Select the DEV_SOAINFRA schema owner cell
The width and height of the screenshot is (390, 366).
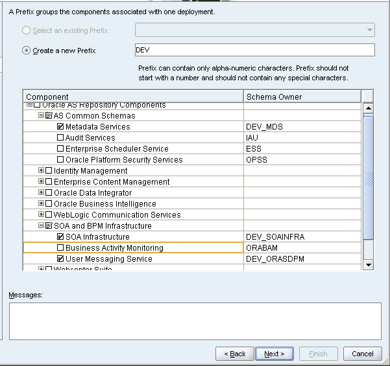point(302,237)
